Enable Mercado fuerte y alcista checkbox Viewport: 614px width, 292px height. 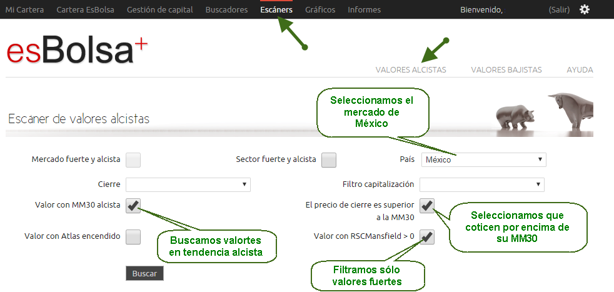pos(133,159)
